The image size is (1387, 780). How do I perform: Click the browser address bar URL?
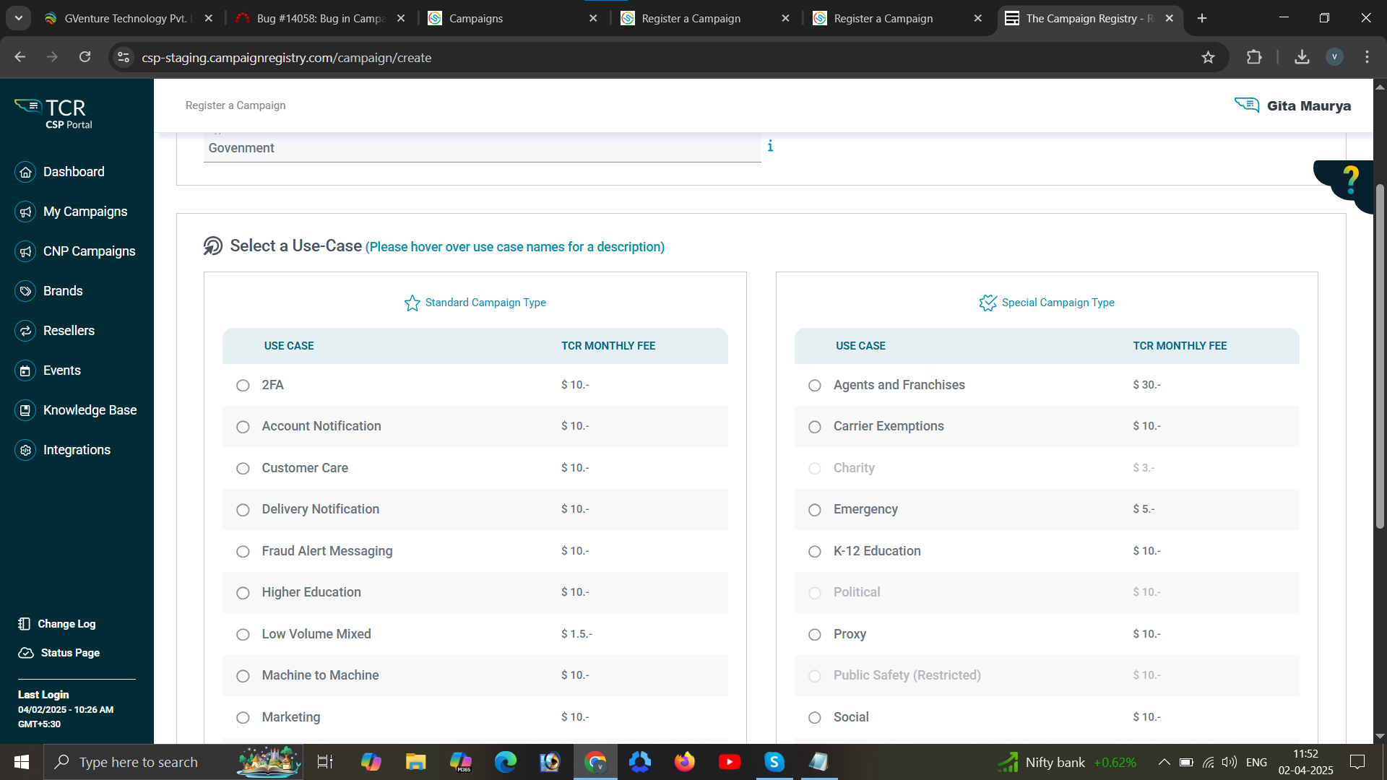pos(286,58)
